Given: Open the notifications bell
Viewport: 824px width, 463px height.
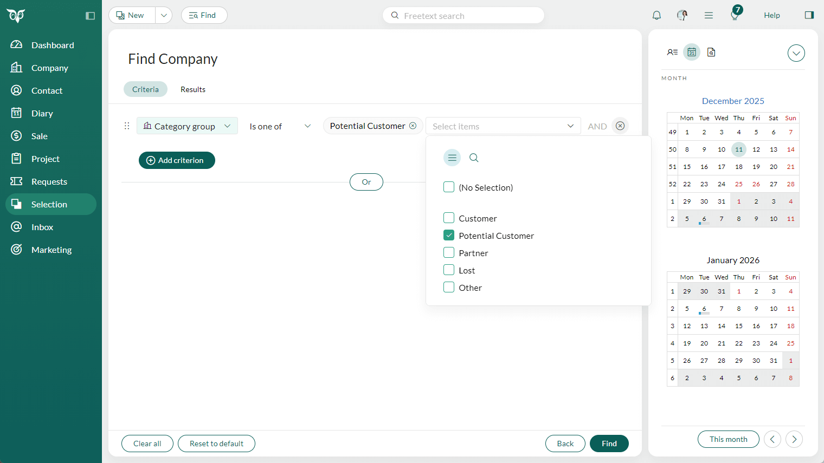Looking at the screenshot, I should coord(656,15).
